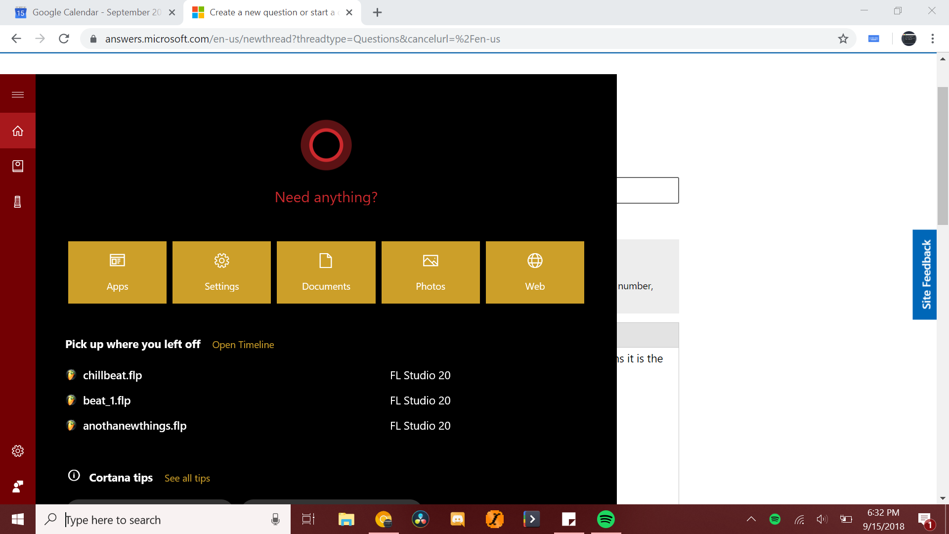This screenshot has width=949, height=534.
Task: Choose the Web search filter tile
Action: (535, 272)
